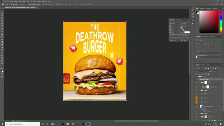Image resolution: width=224 pixels, height=126 pixels.
Task: Click the artboard background white swatch
Action: click(x=197, y=57)
